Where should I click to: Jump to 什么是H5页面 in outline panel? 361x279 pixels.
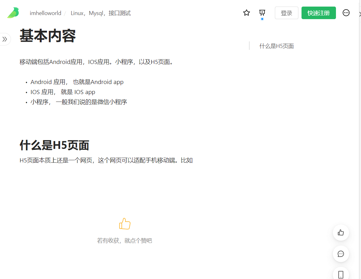click(276, 46)
